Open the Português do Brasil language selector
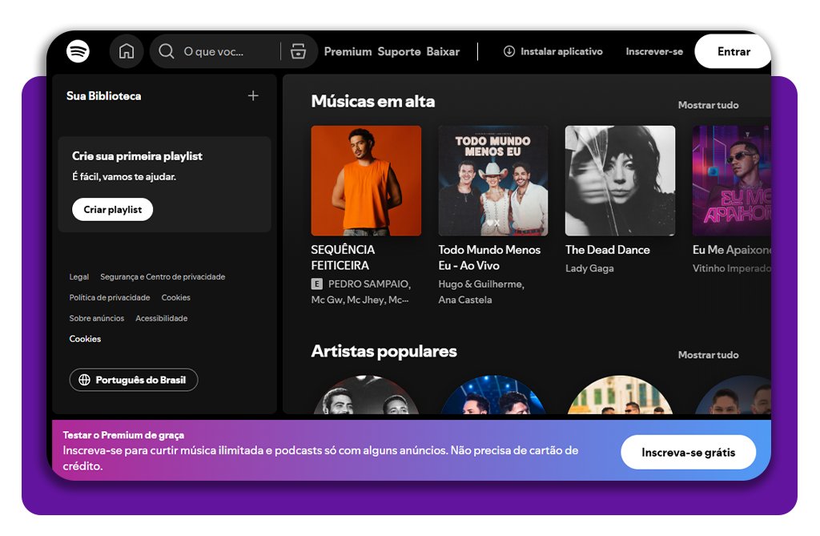This screenshot has height=536, width=820. click(134, 380)
